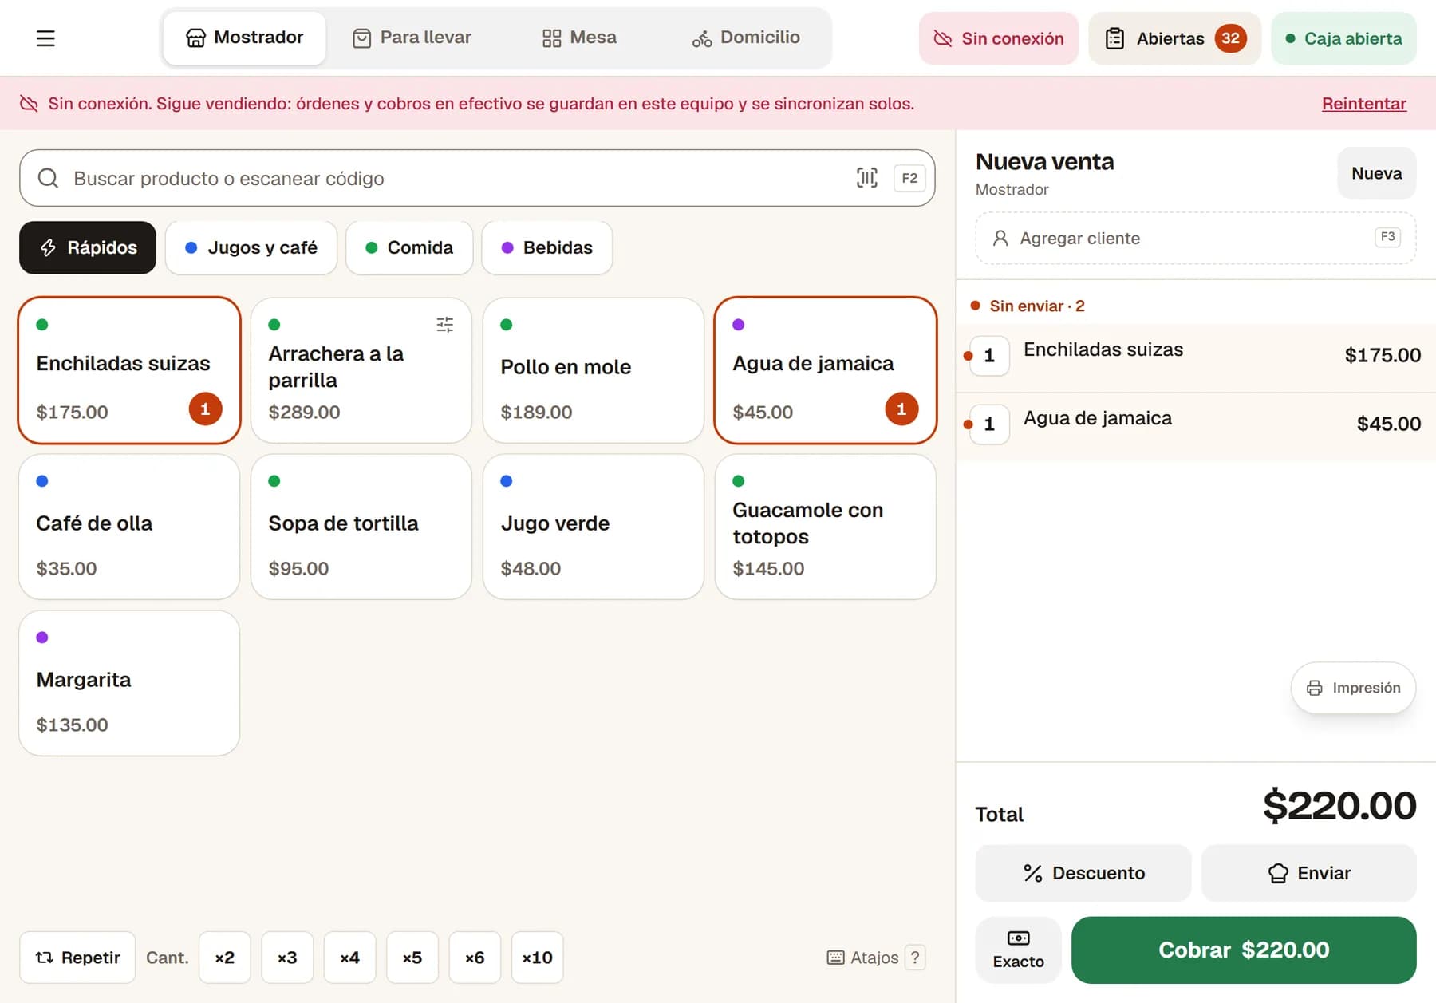Image resolution: width=1436 pixels, height=1003 pixels.
Task: Add Pollo en mole to the order
Action: click(594, 370)
